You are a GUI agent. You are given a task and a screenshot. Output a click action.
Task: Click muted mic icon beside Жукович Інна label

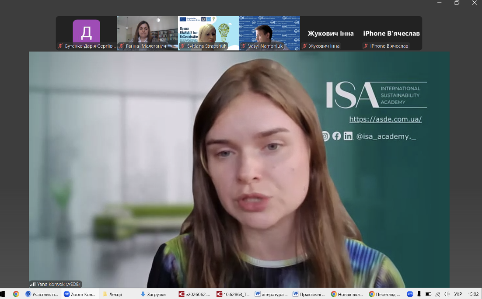tap(304, 46)
